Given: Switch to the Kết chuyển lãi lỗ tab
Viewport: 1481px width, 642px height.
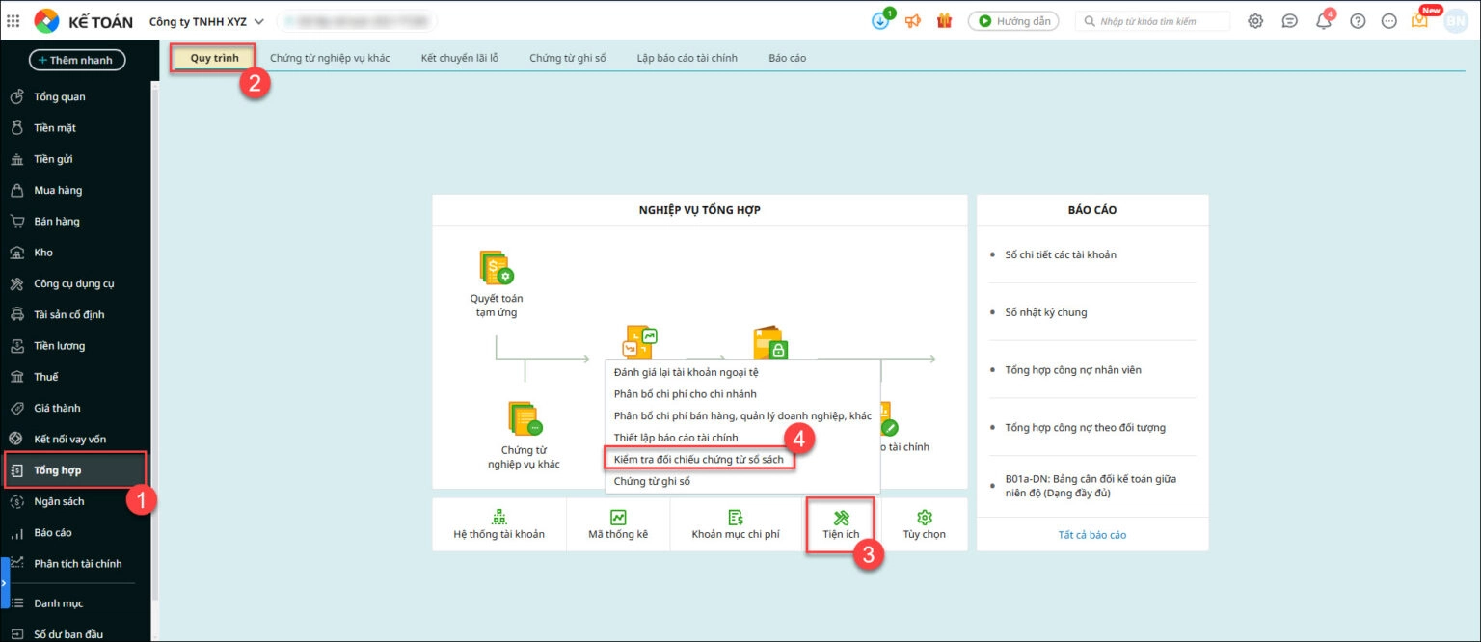Looking at the screenshot, I should (459, 58).
